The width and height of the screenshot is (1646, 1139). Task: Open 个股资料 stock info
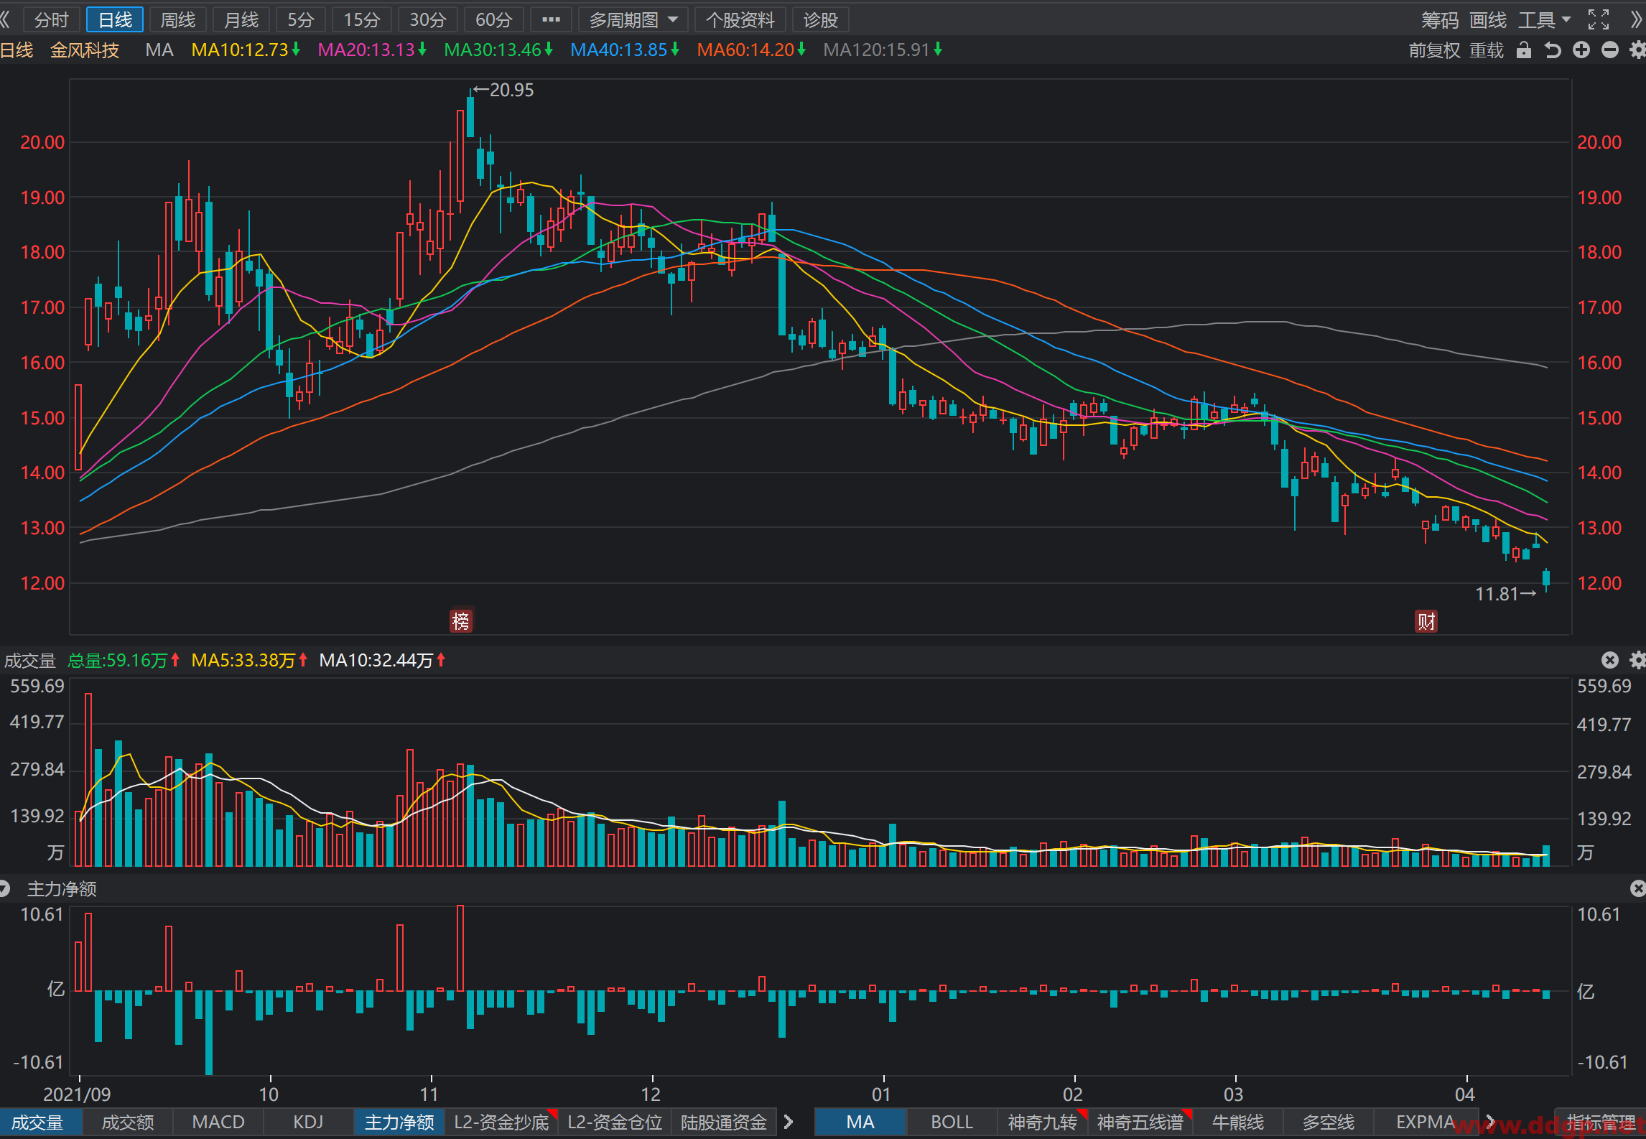(x=740, y=20)
